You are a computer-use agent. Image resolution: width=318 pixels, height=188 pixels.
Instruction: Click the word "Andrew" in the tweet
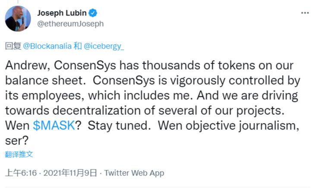(x=24, y=66)
